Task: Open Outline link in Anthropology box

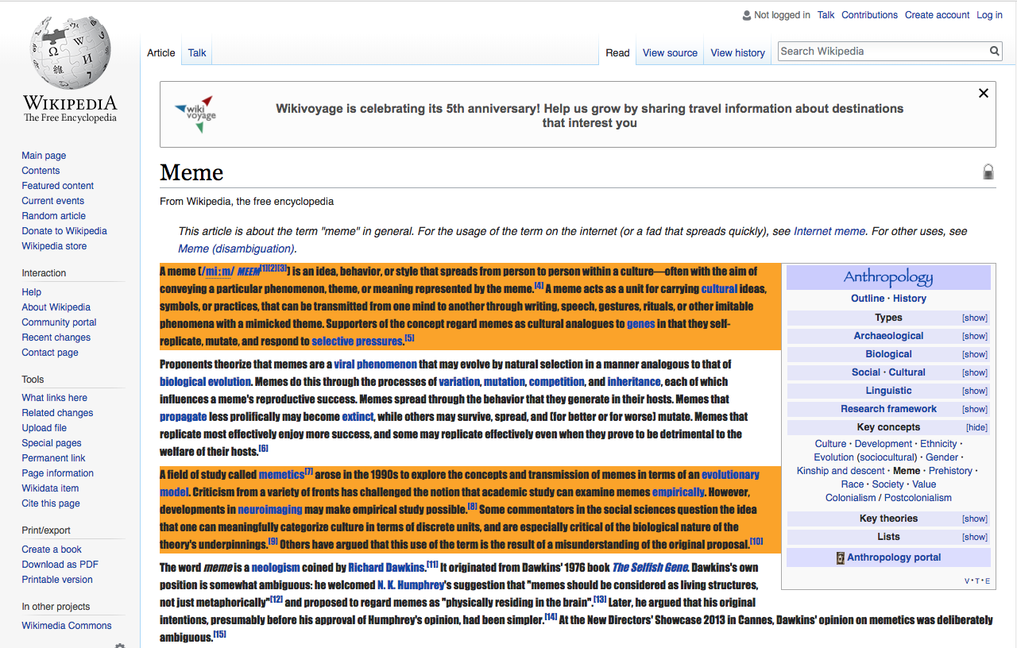Action: (x=868, y=299)
